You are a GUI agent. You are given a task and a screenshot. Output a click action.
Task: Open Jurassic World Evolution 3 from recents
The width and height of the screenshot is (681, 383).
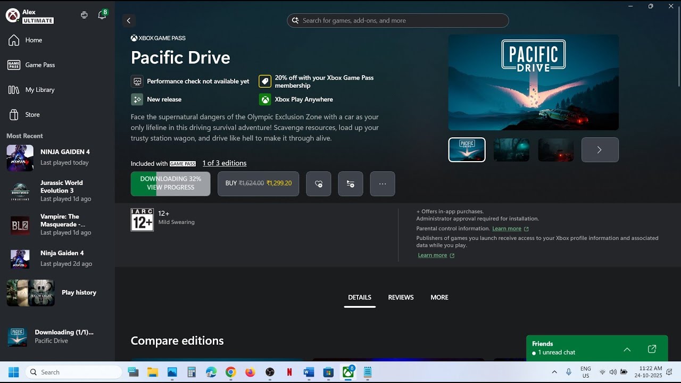point(57,191)
